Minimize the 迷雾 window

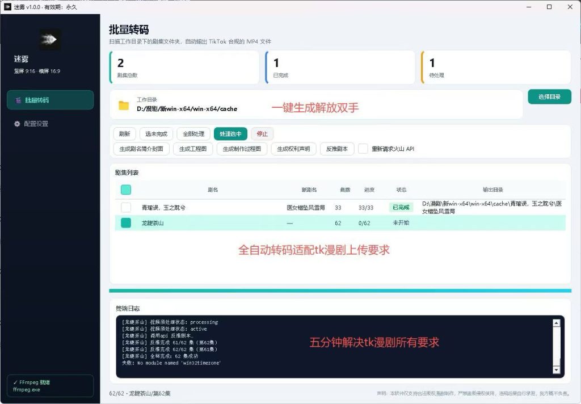pos(529,7)
